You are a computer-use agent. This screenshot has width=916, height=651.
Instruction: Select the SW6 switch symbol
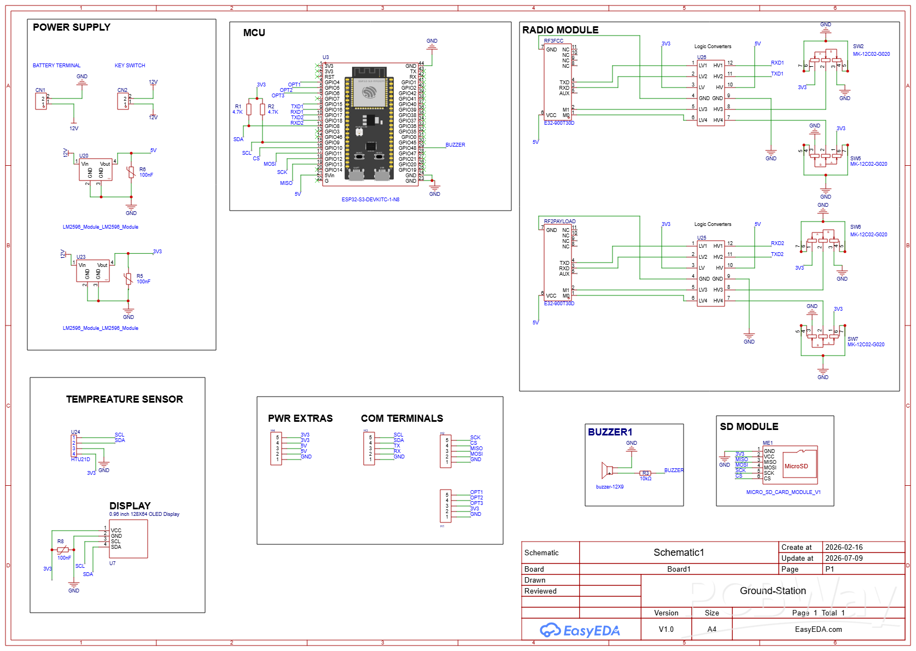[823, 240]
